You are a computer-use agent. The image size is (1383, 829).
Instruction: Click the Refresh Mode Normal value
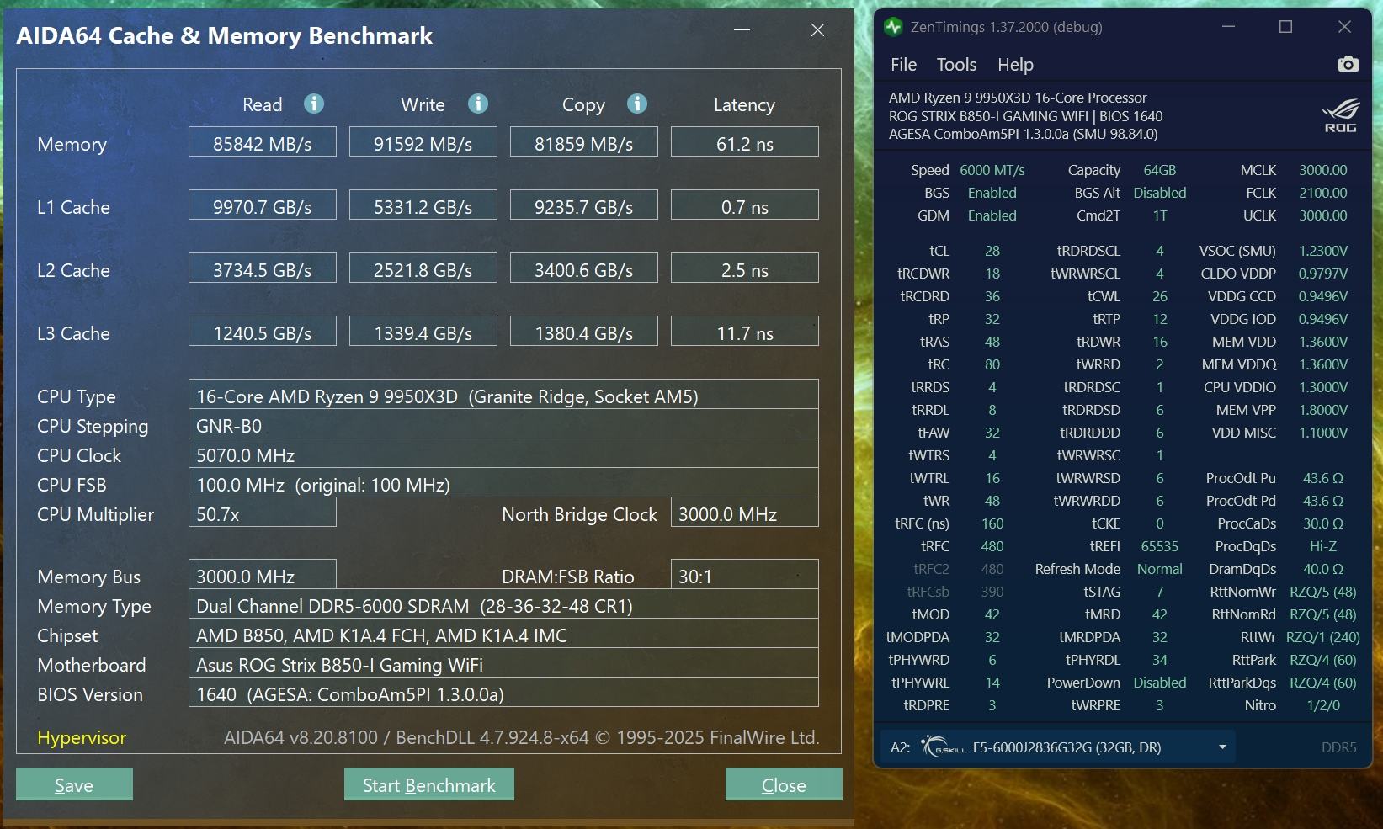(1160, 569)
